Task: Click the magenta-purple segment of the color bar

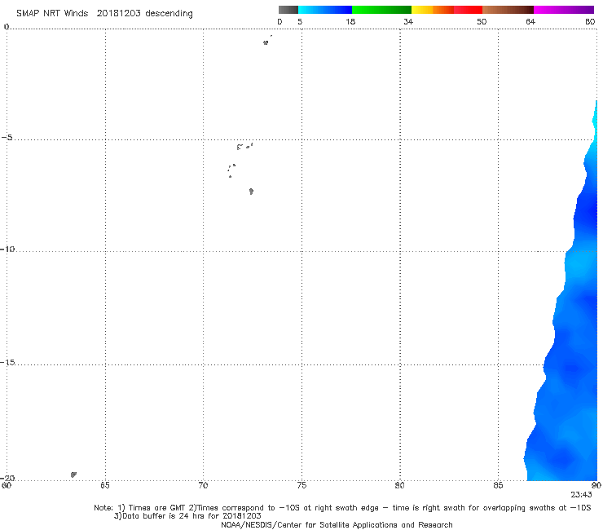Action: (x=564, y=10)
